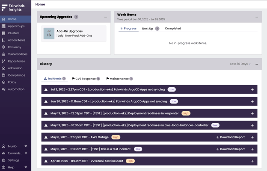This screenshot has height=171, width=267.
Task: Click the Help question mark icon
Action: [3, 167]
